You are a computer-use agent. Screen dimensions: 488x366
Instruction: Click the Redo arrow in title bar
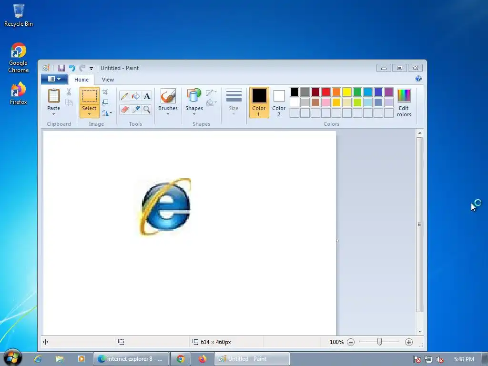point(82,68)
